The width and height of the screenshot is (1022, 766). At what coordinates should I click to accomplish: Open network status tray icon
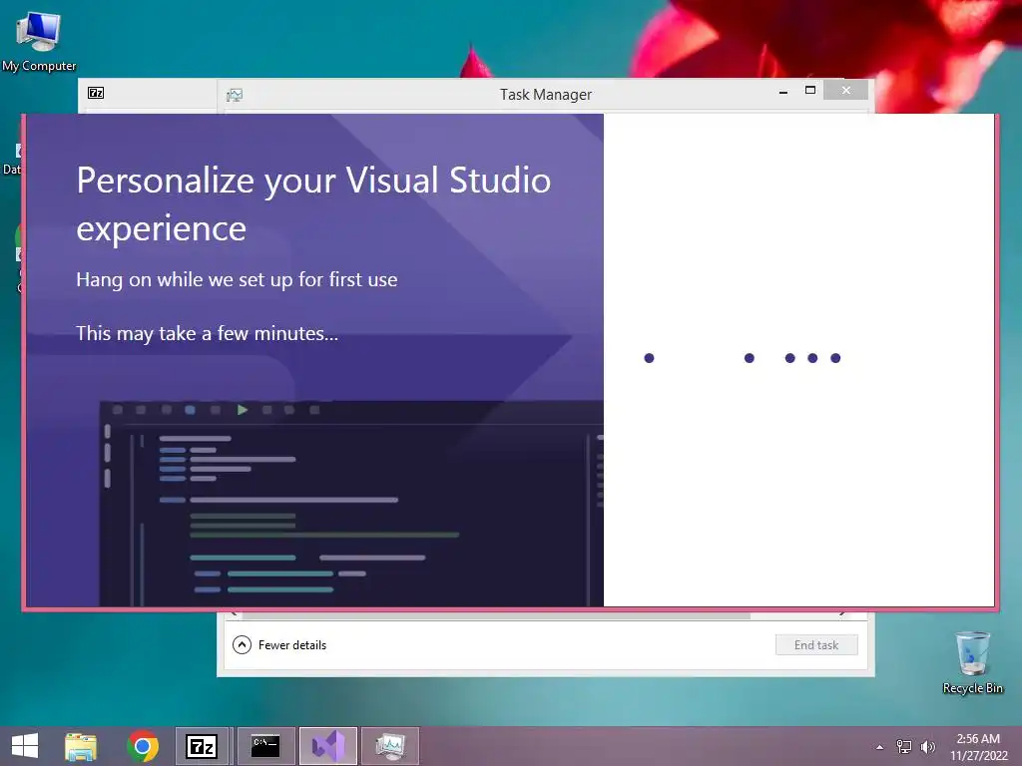tap(904, 746)
